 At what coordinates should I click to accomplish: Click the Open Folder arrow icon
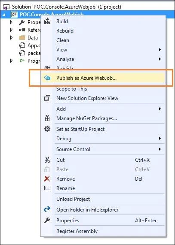[x=47, y=209]
